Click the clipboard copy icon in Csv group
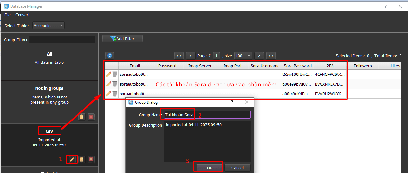Screen dimensions: 408x173 point(82,159)
